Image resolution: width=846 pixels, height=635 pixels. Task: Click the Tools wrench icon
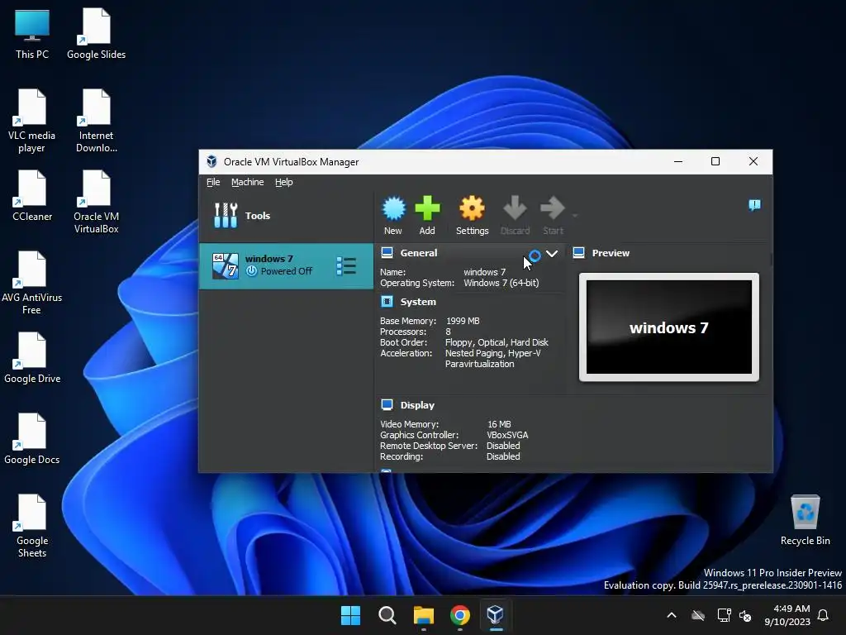(x=226, y=216)
